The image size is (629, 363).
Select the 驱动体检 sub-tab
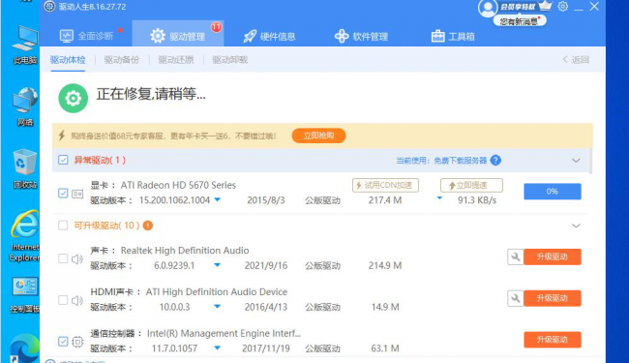[x=68, y=60]
